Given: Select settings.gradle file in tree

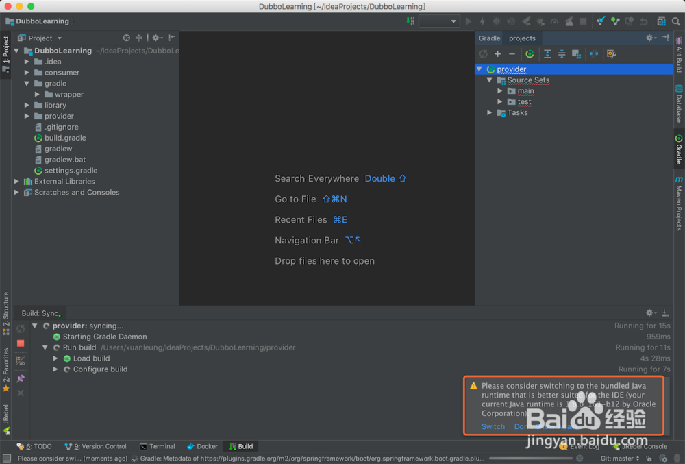Looking at the screenshot, I should tap(71, 171).
